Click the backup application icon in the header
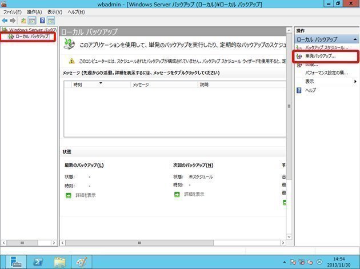This screenshot has width=360, height=269. click(x=69, y=43)
